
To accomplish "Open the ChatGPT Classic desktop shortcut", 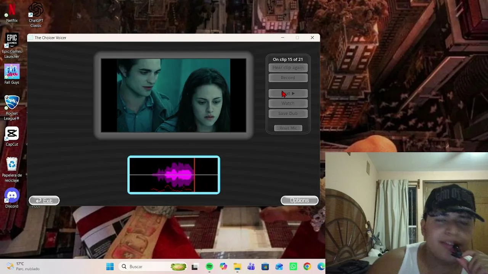I will (36, 15).
